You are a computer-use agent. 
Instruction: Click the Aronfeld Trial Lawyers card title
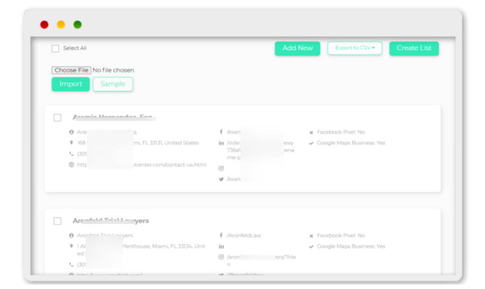pos(110,221)
